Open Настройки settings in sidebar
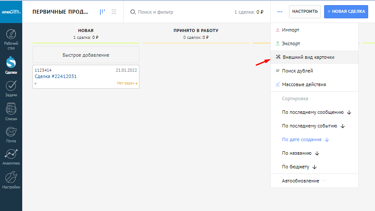Screen dimensions: 375x211 tap(11, 180)
